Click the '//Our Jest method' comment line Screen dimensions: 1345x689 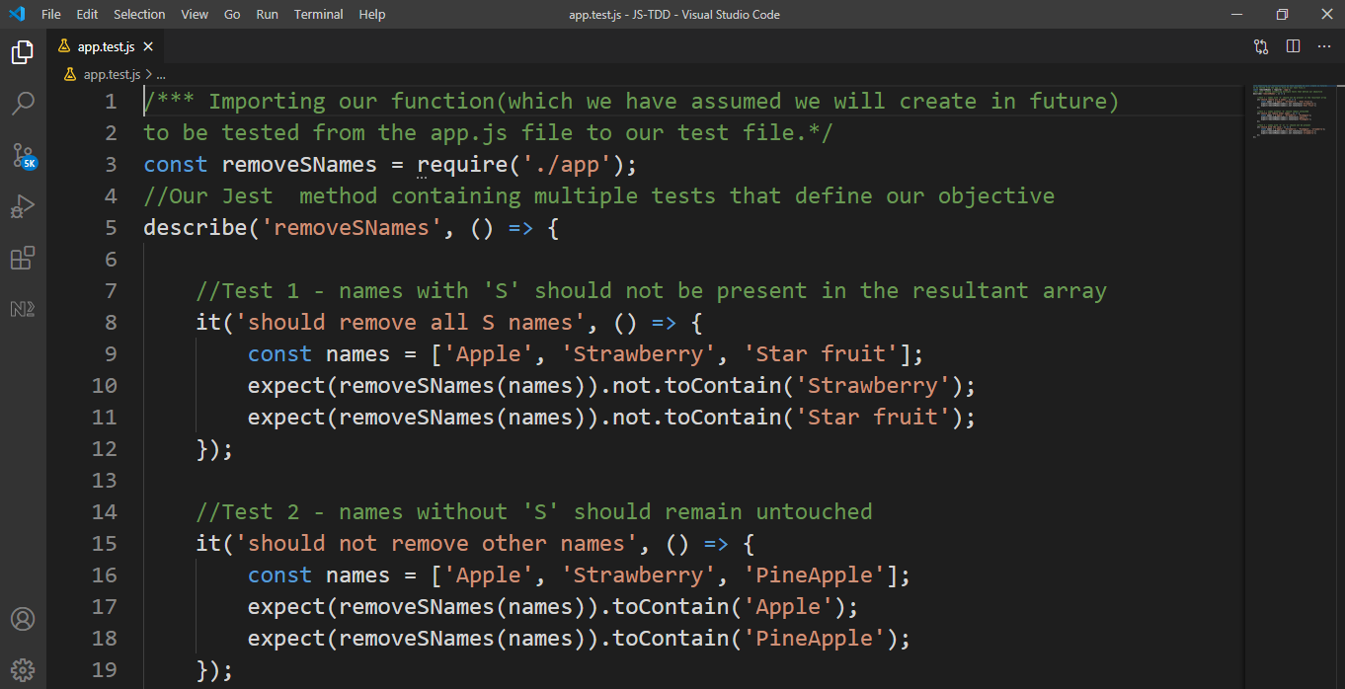point(598,196)
